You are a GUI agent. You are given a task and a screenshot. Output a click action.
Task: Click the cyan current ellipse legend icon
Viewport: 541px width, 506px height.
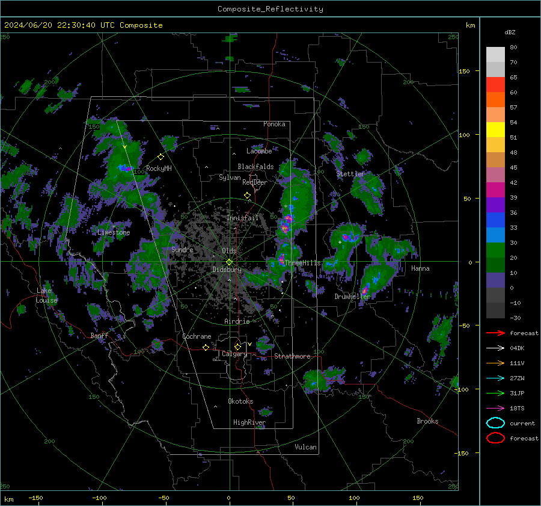coord(495,423)
